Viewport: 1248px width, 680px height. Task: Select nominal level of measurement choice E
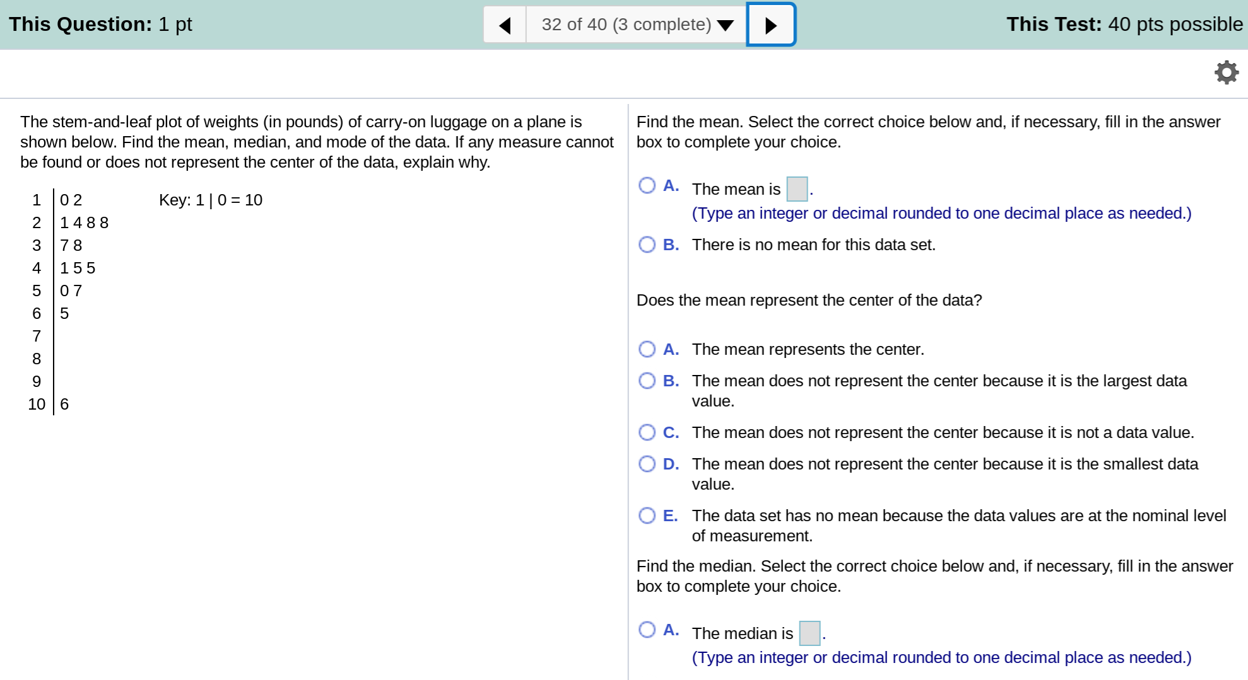[647, 516]
